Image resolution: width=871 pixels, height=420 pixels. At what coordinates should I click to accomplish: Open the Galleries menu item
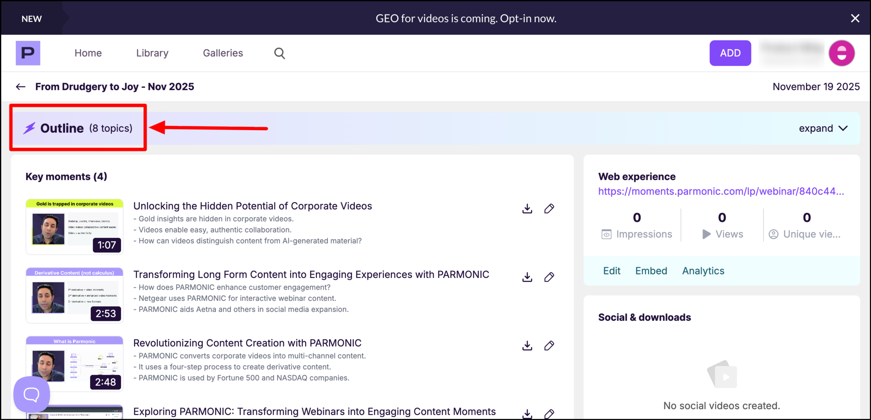[223, 53]
